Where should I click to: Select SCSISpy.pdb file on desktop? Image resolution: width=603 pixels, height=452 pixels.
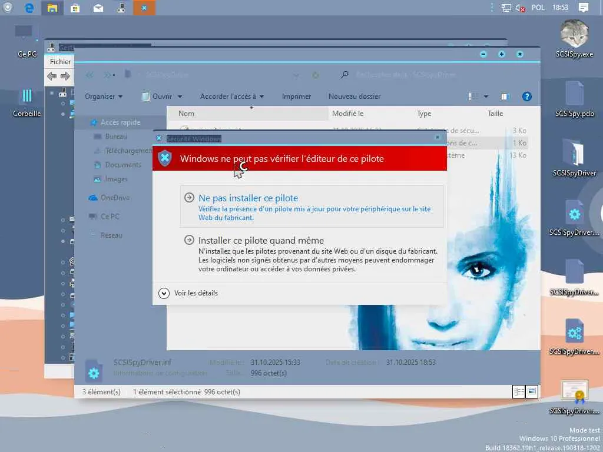point(574,99)
